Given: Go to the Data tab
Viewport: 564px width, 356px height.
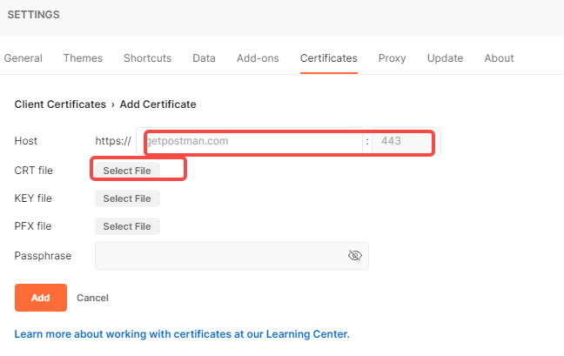Looking at the screenshot, I should click(204, 58).
